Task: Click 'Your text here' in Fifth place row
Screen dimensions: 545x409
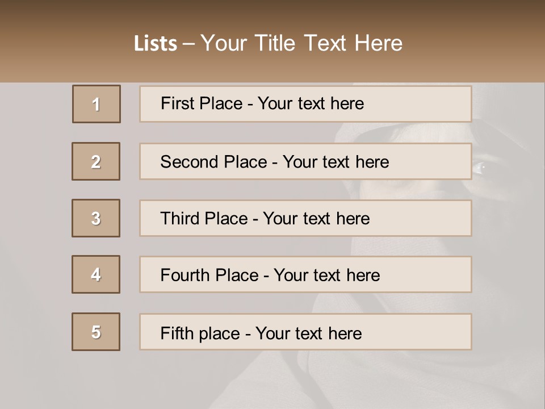Action: point(308,333)
